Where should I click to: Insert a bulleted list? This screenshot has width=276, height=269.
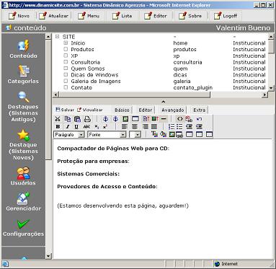pyautogui.click(x=179, y=127)
